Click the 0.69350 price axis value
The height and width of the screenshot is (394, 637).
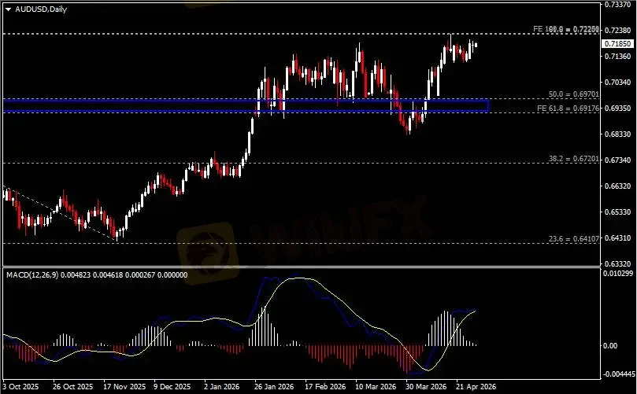(618, 109)
